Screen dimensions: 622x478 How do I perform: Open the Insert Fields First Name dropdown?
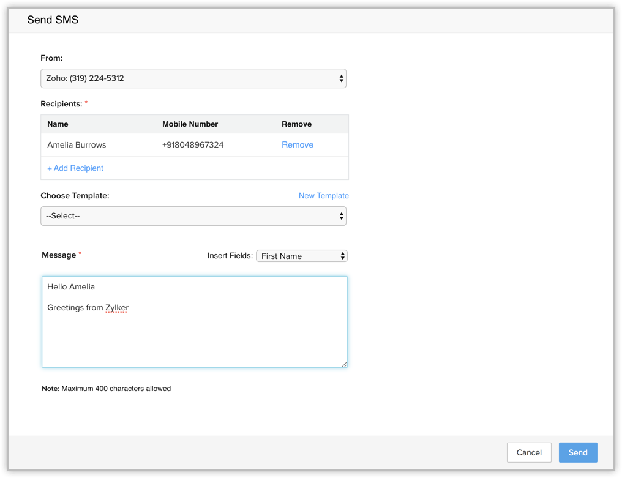(301, 256)
